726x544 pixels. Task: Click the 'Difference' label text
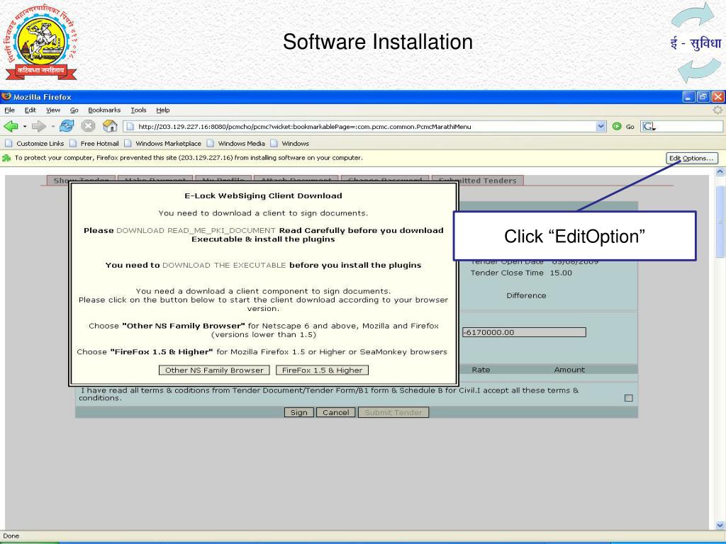coord(527,295)
